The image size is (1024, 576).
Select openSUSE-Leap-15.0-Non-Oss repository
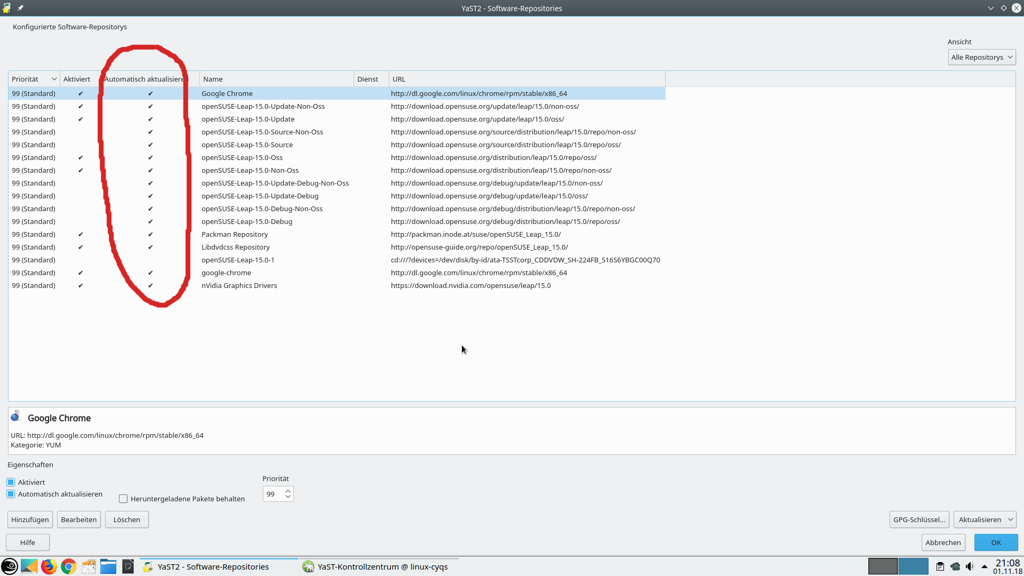coord(337,170)
